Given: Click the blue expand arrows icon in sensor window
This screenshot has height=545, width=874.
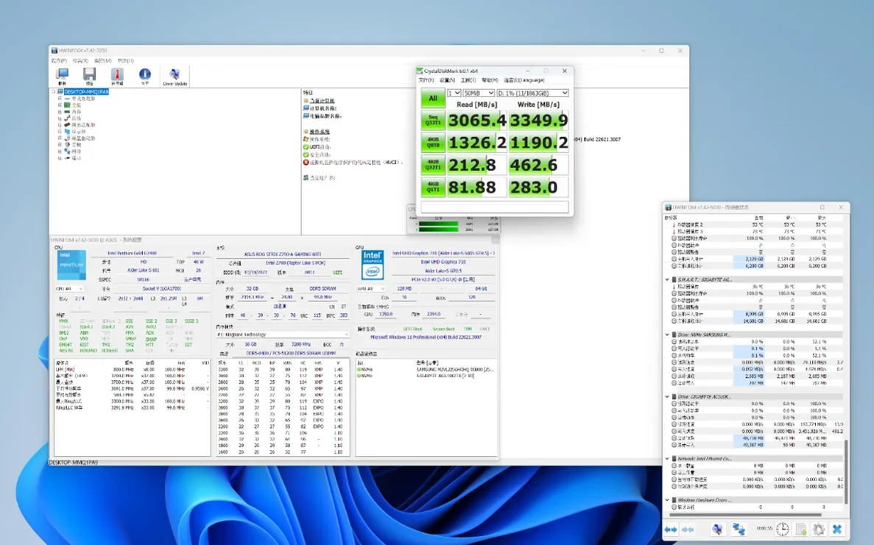Looking at the screenshot, I should (671, 530).
